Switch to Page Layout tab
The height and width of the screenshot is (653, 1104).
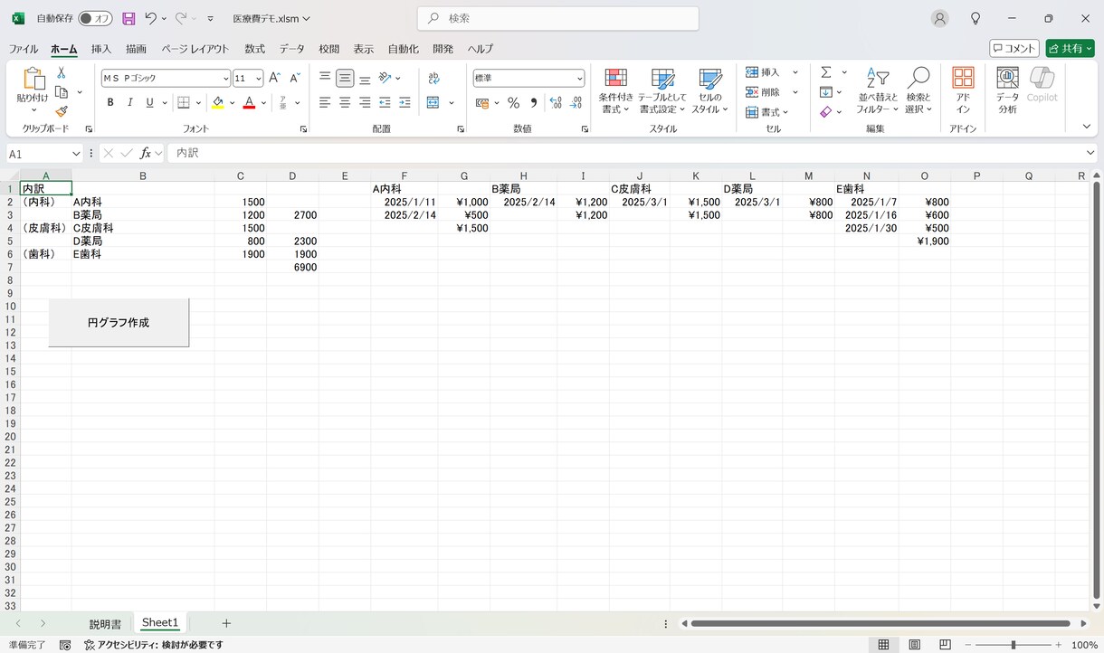[x=195, y=49]
